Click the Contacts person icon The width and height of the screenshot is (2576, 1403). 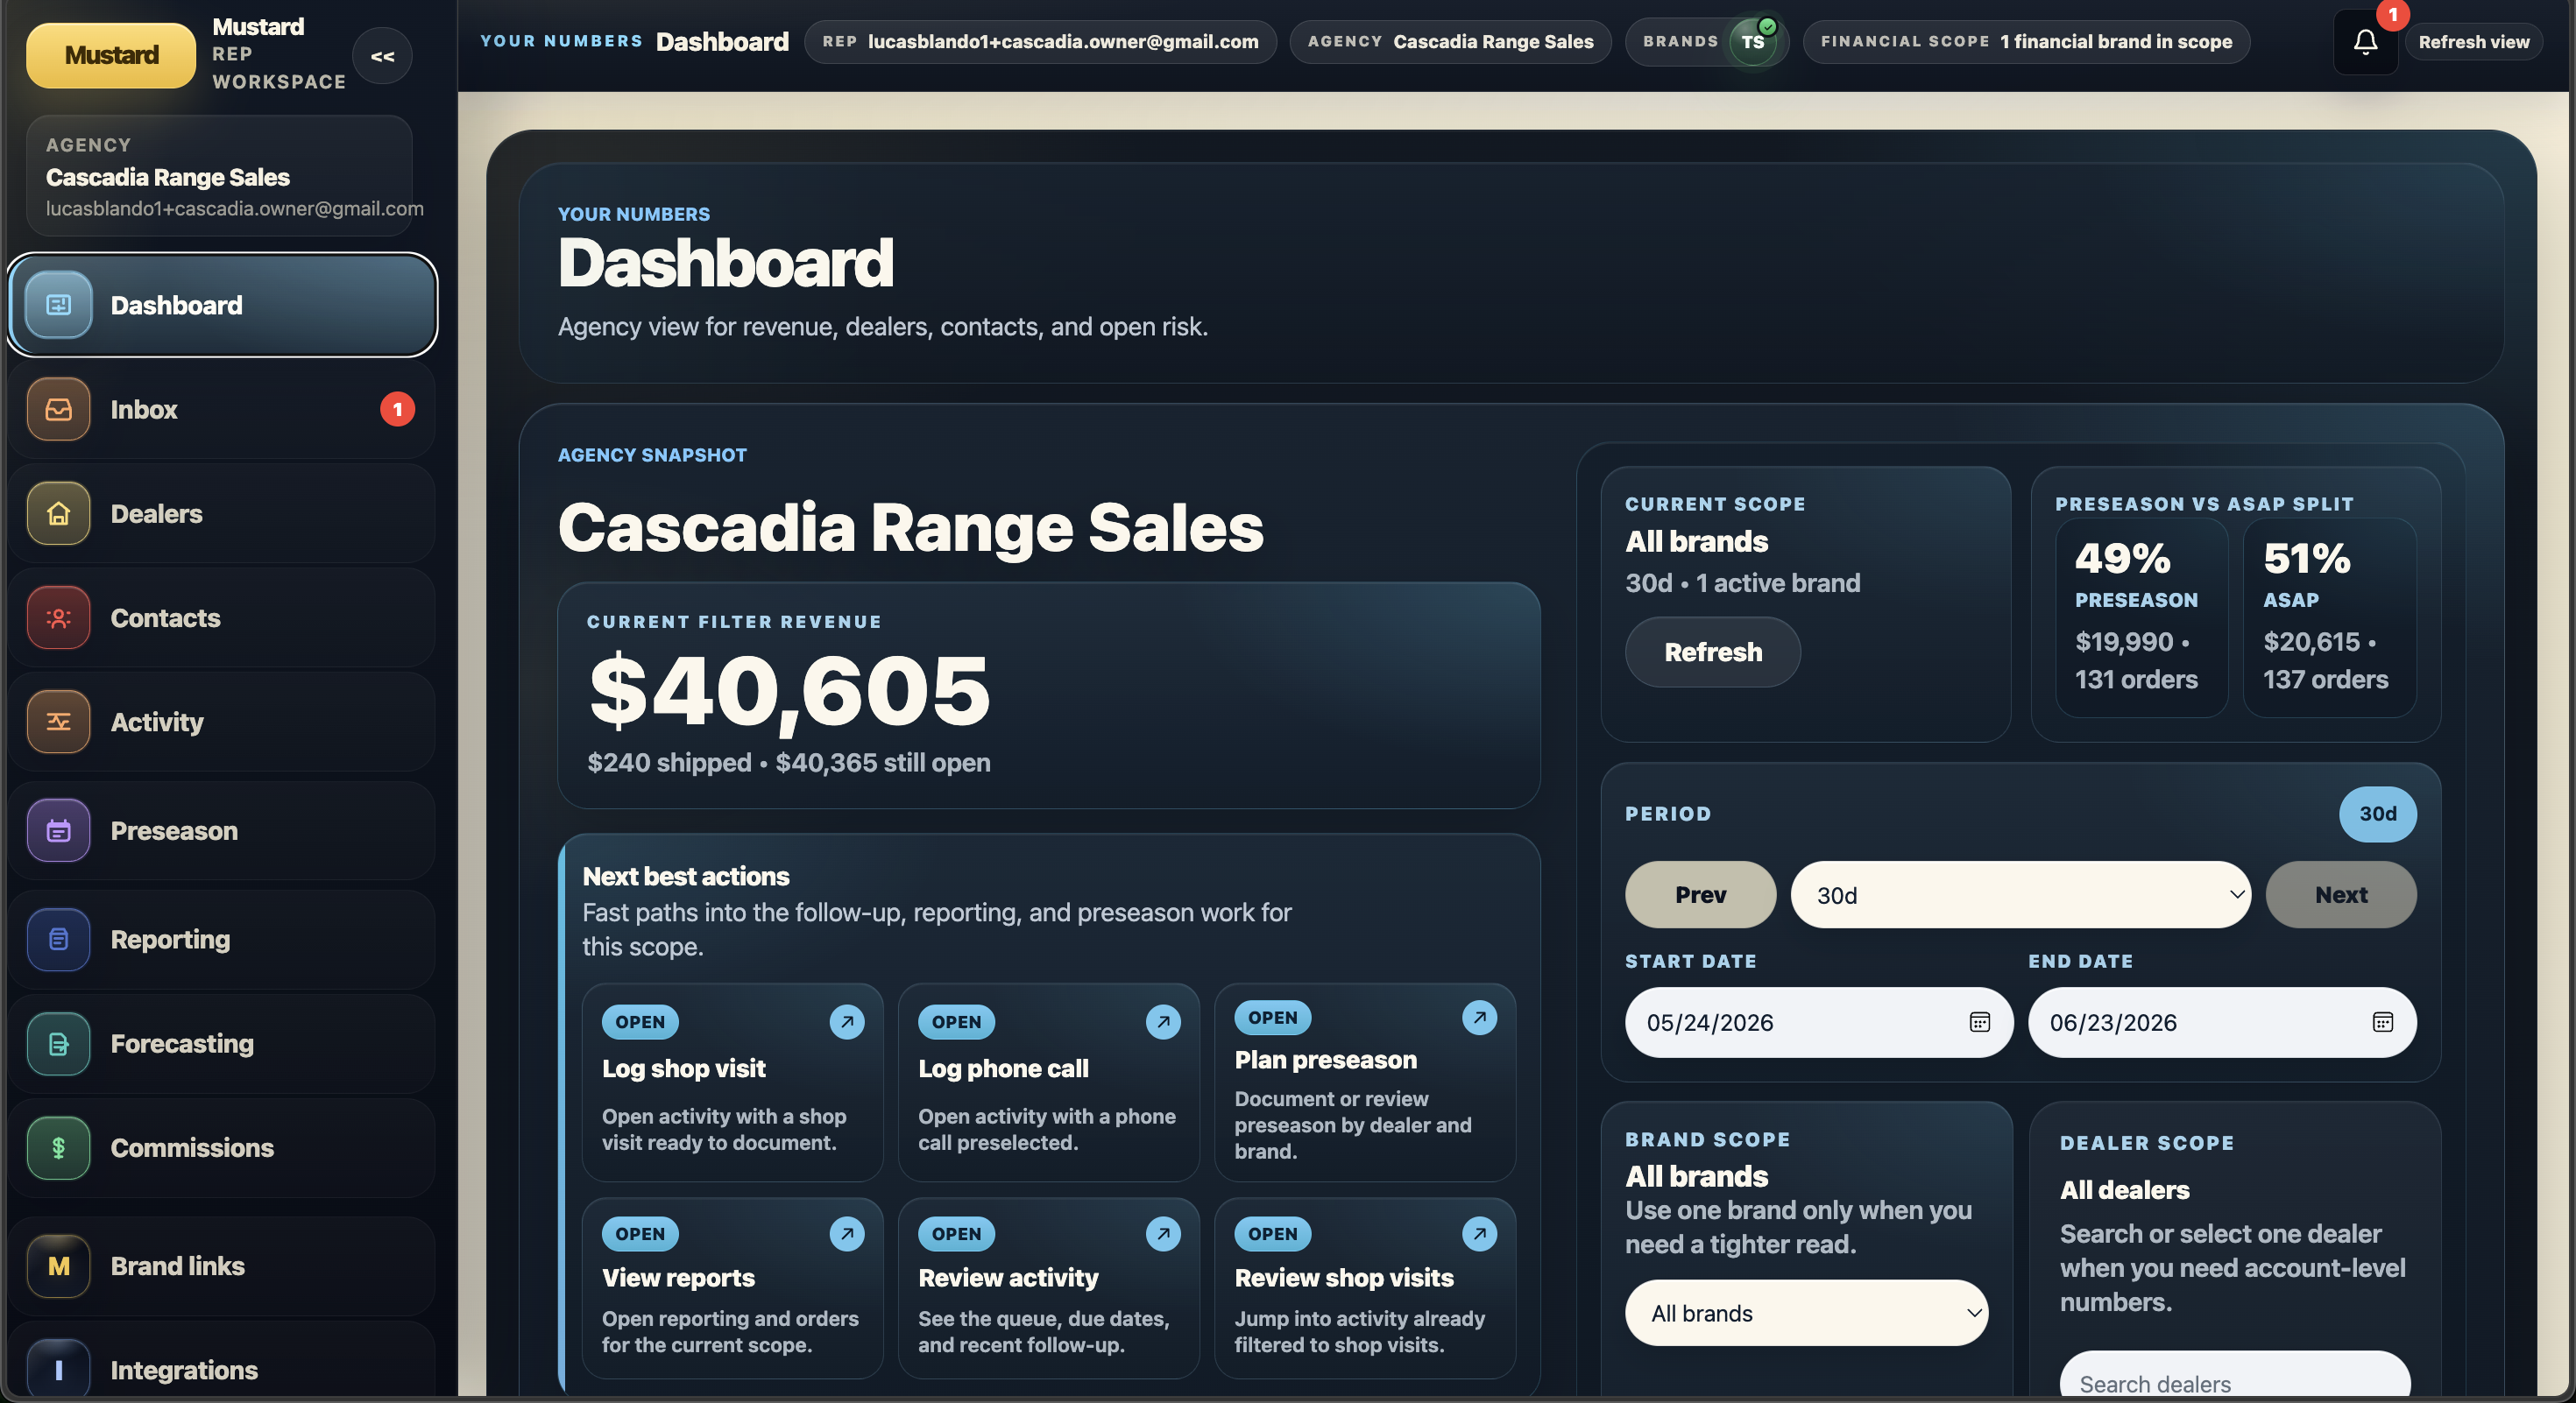coord(58,617)
